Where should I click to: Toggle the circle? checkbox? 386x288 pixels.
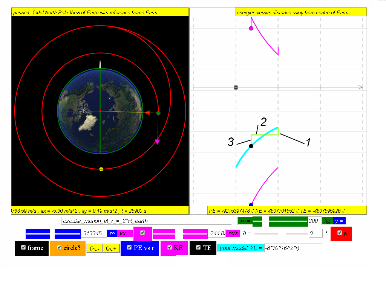[x=59, y=247]
